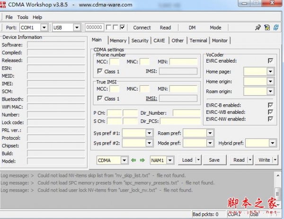Expand the bottom Read button arrow
284x219 pixels.
pyautogui.click(x=250, y=160)
